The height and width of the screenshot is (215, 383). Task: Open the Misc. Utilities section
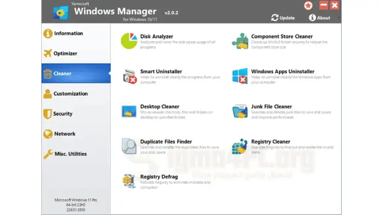(x=76, y=154)
